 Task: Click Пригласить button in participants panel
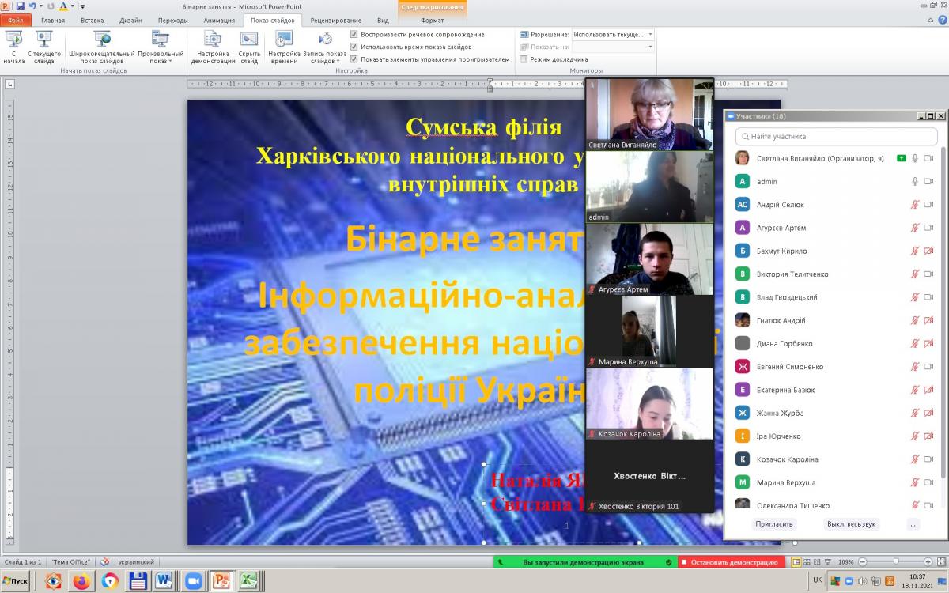[x=773, y=524]
